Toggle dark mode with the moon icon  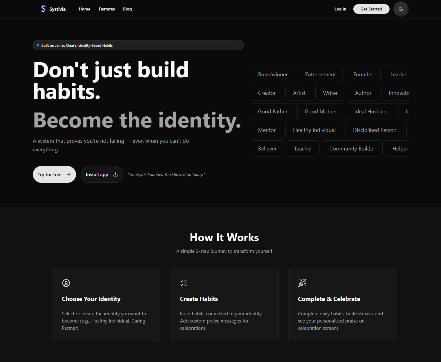click(401, 9)
